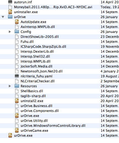This screenshot has width=119, height=143.
Task: Click the nlcriteria_fuhu.yaml file icon
Action: 17,76
